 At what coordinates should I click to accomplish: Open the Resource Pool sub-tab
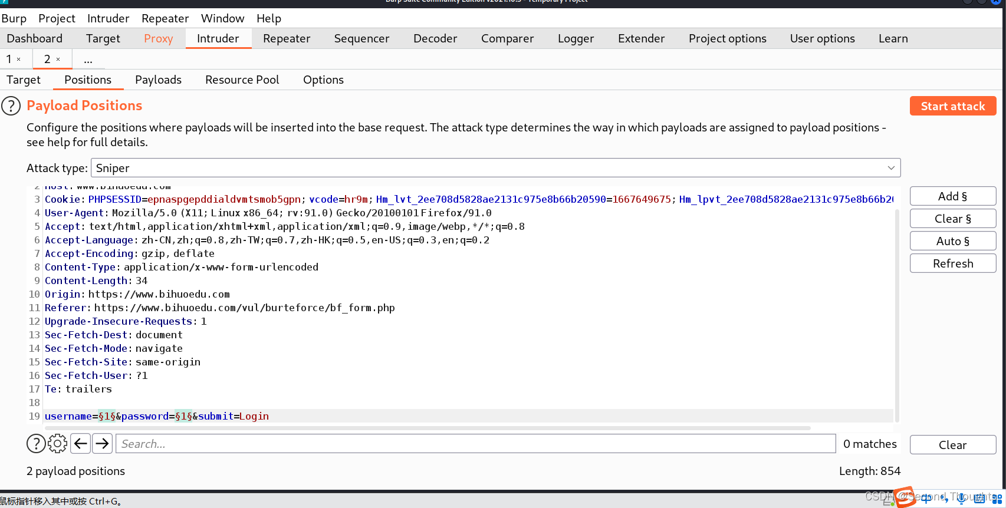(242, 80)
